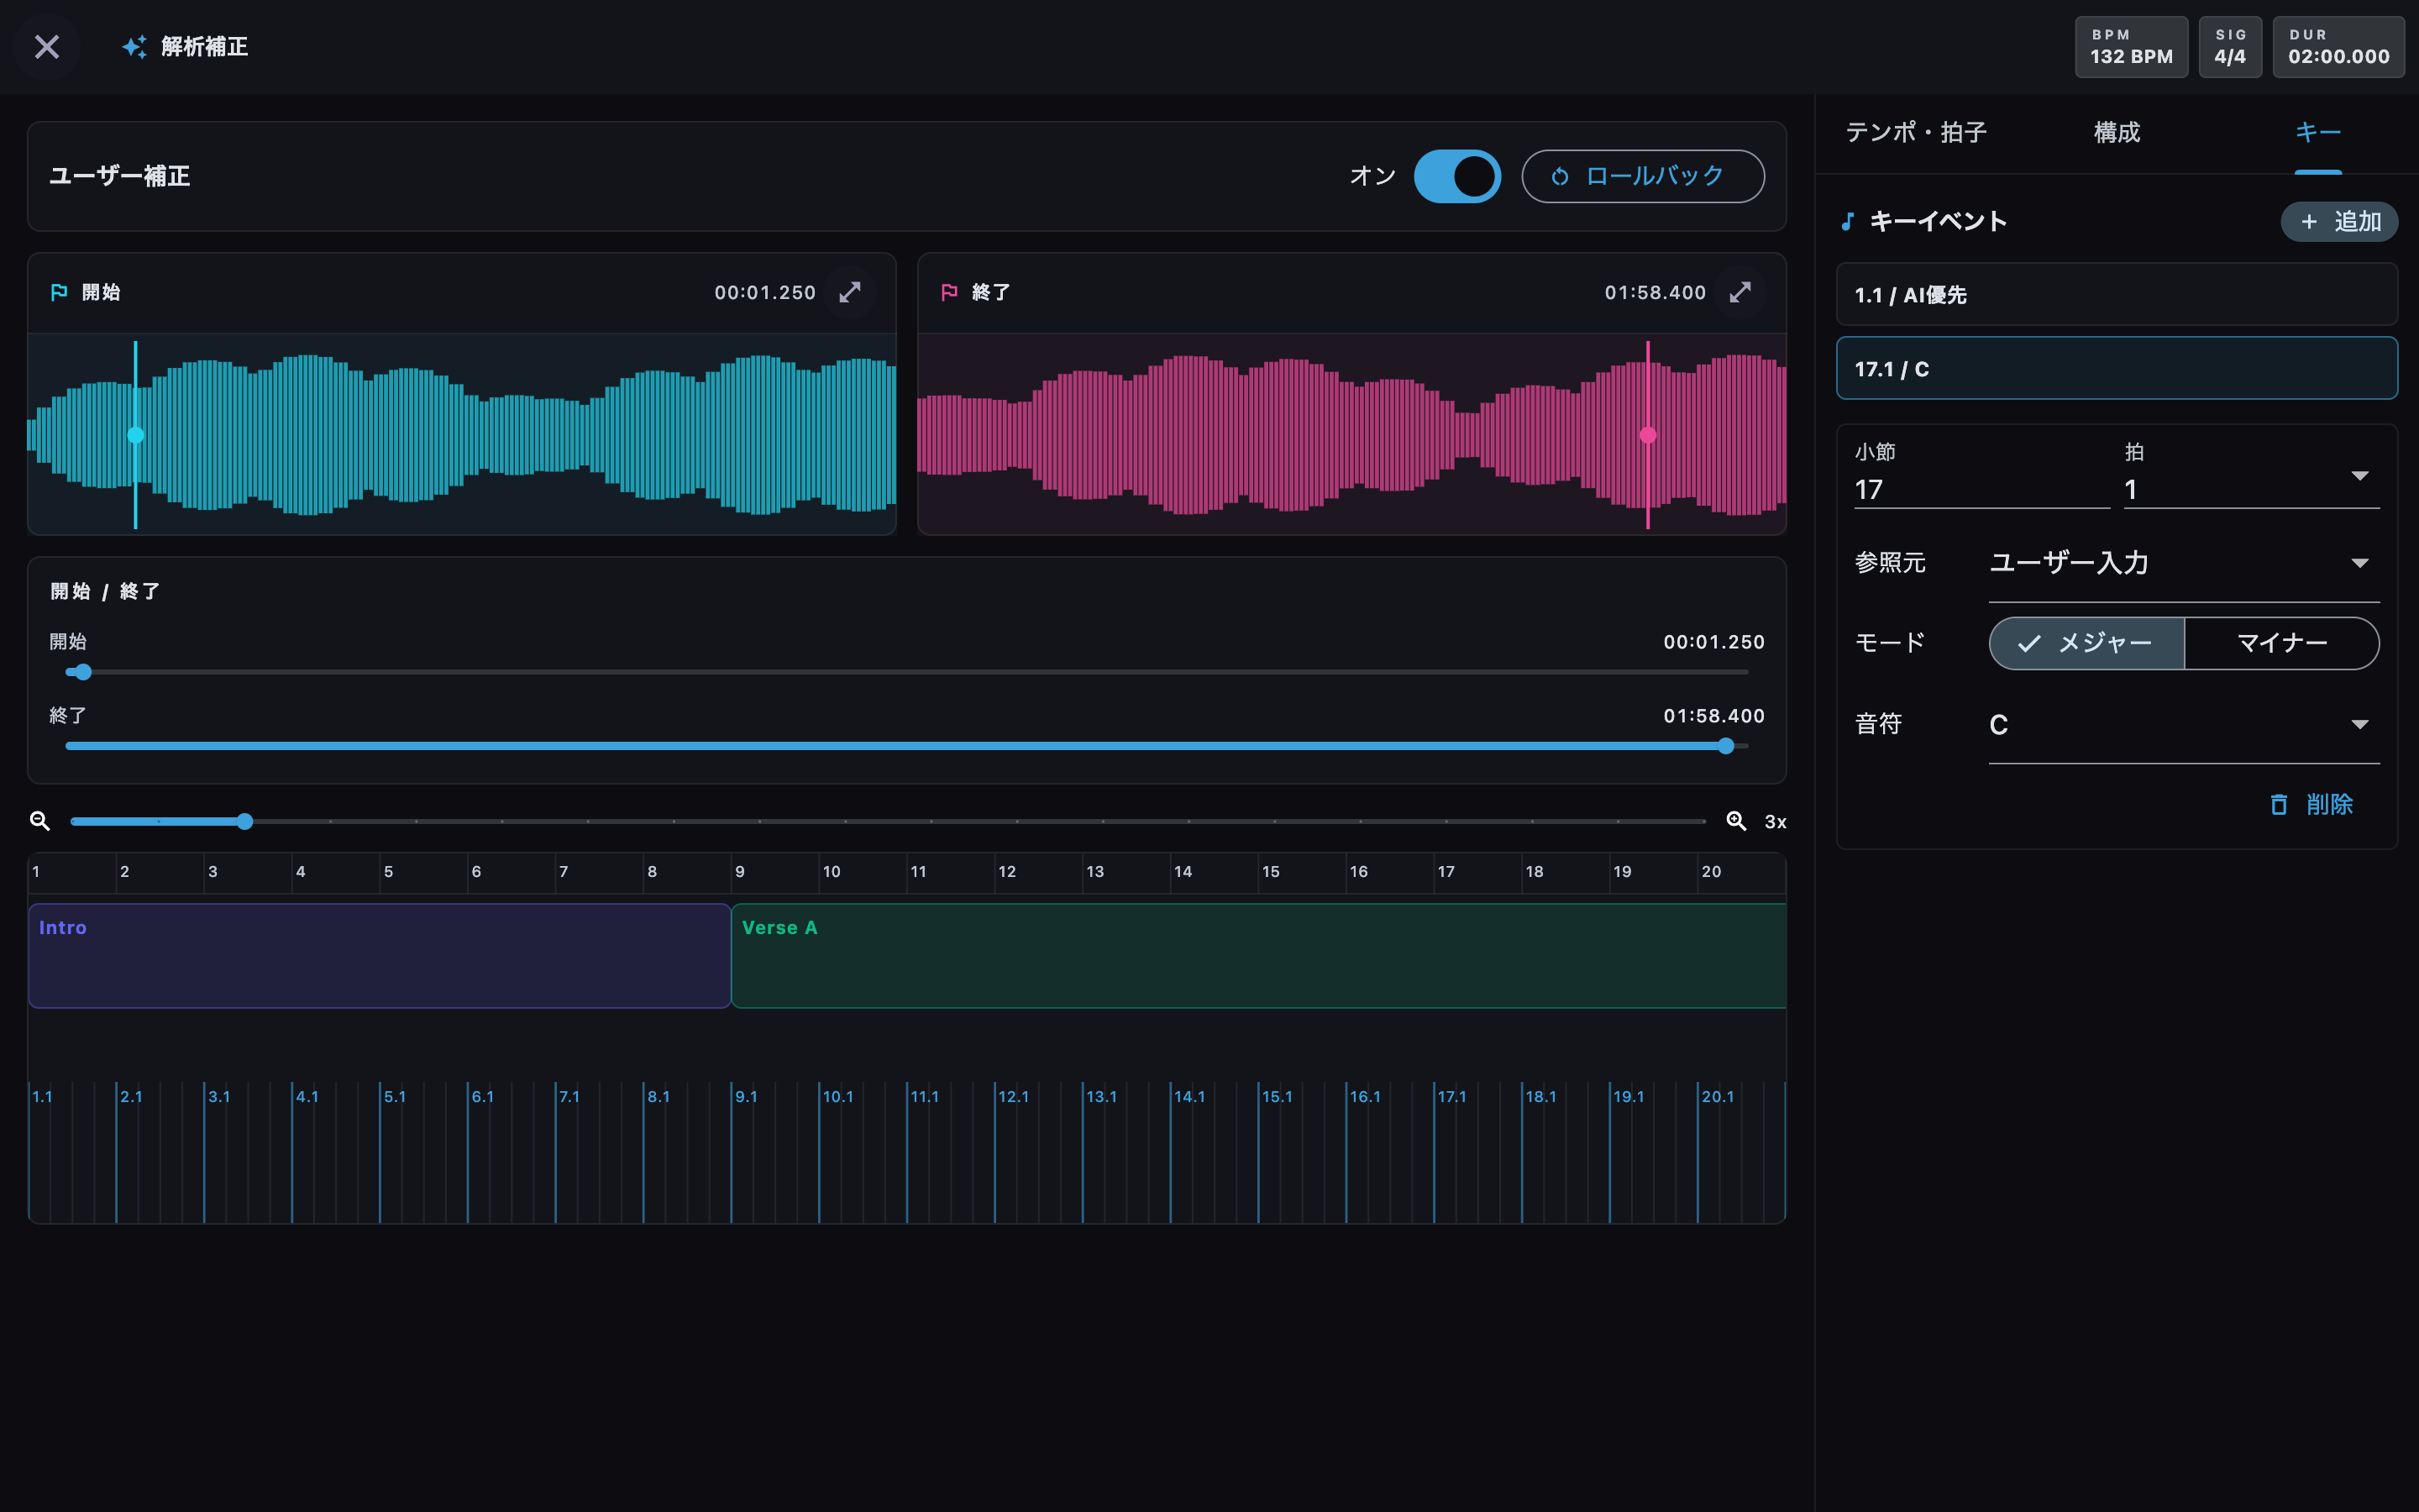Close the 解析補正 dialog with the X

point(47,47)
